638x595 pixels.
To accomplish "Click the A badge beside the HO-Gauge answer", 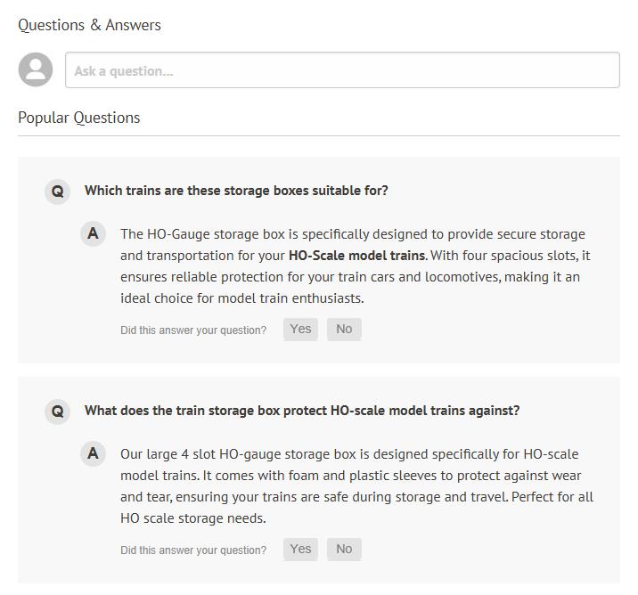I will click(x=94, y=234).
